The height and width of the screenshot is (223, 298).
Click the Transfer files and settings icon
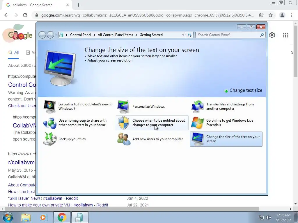198,106
